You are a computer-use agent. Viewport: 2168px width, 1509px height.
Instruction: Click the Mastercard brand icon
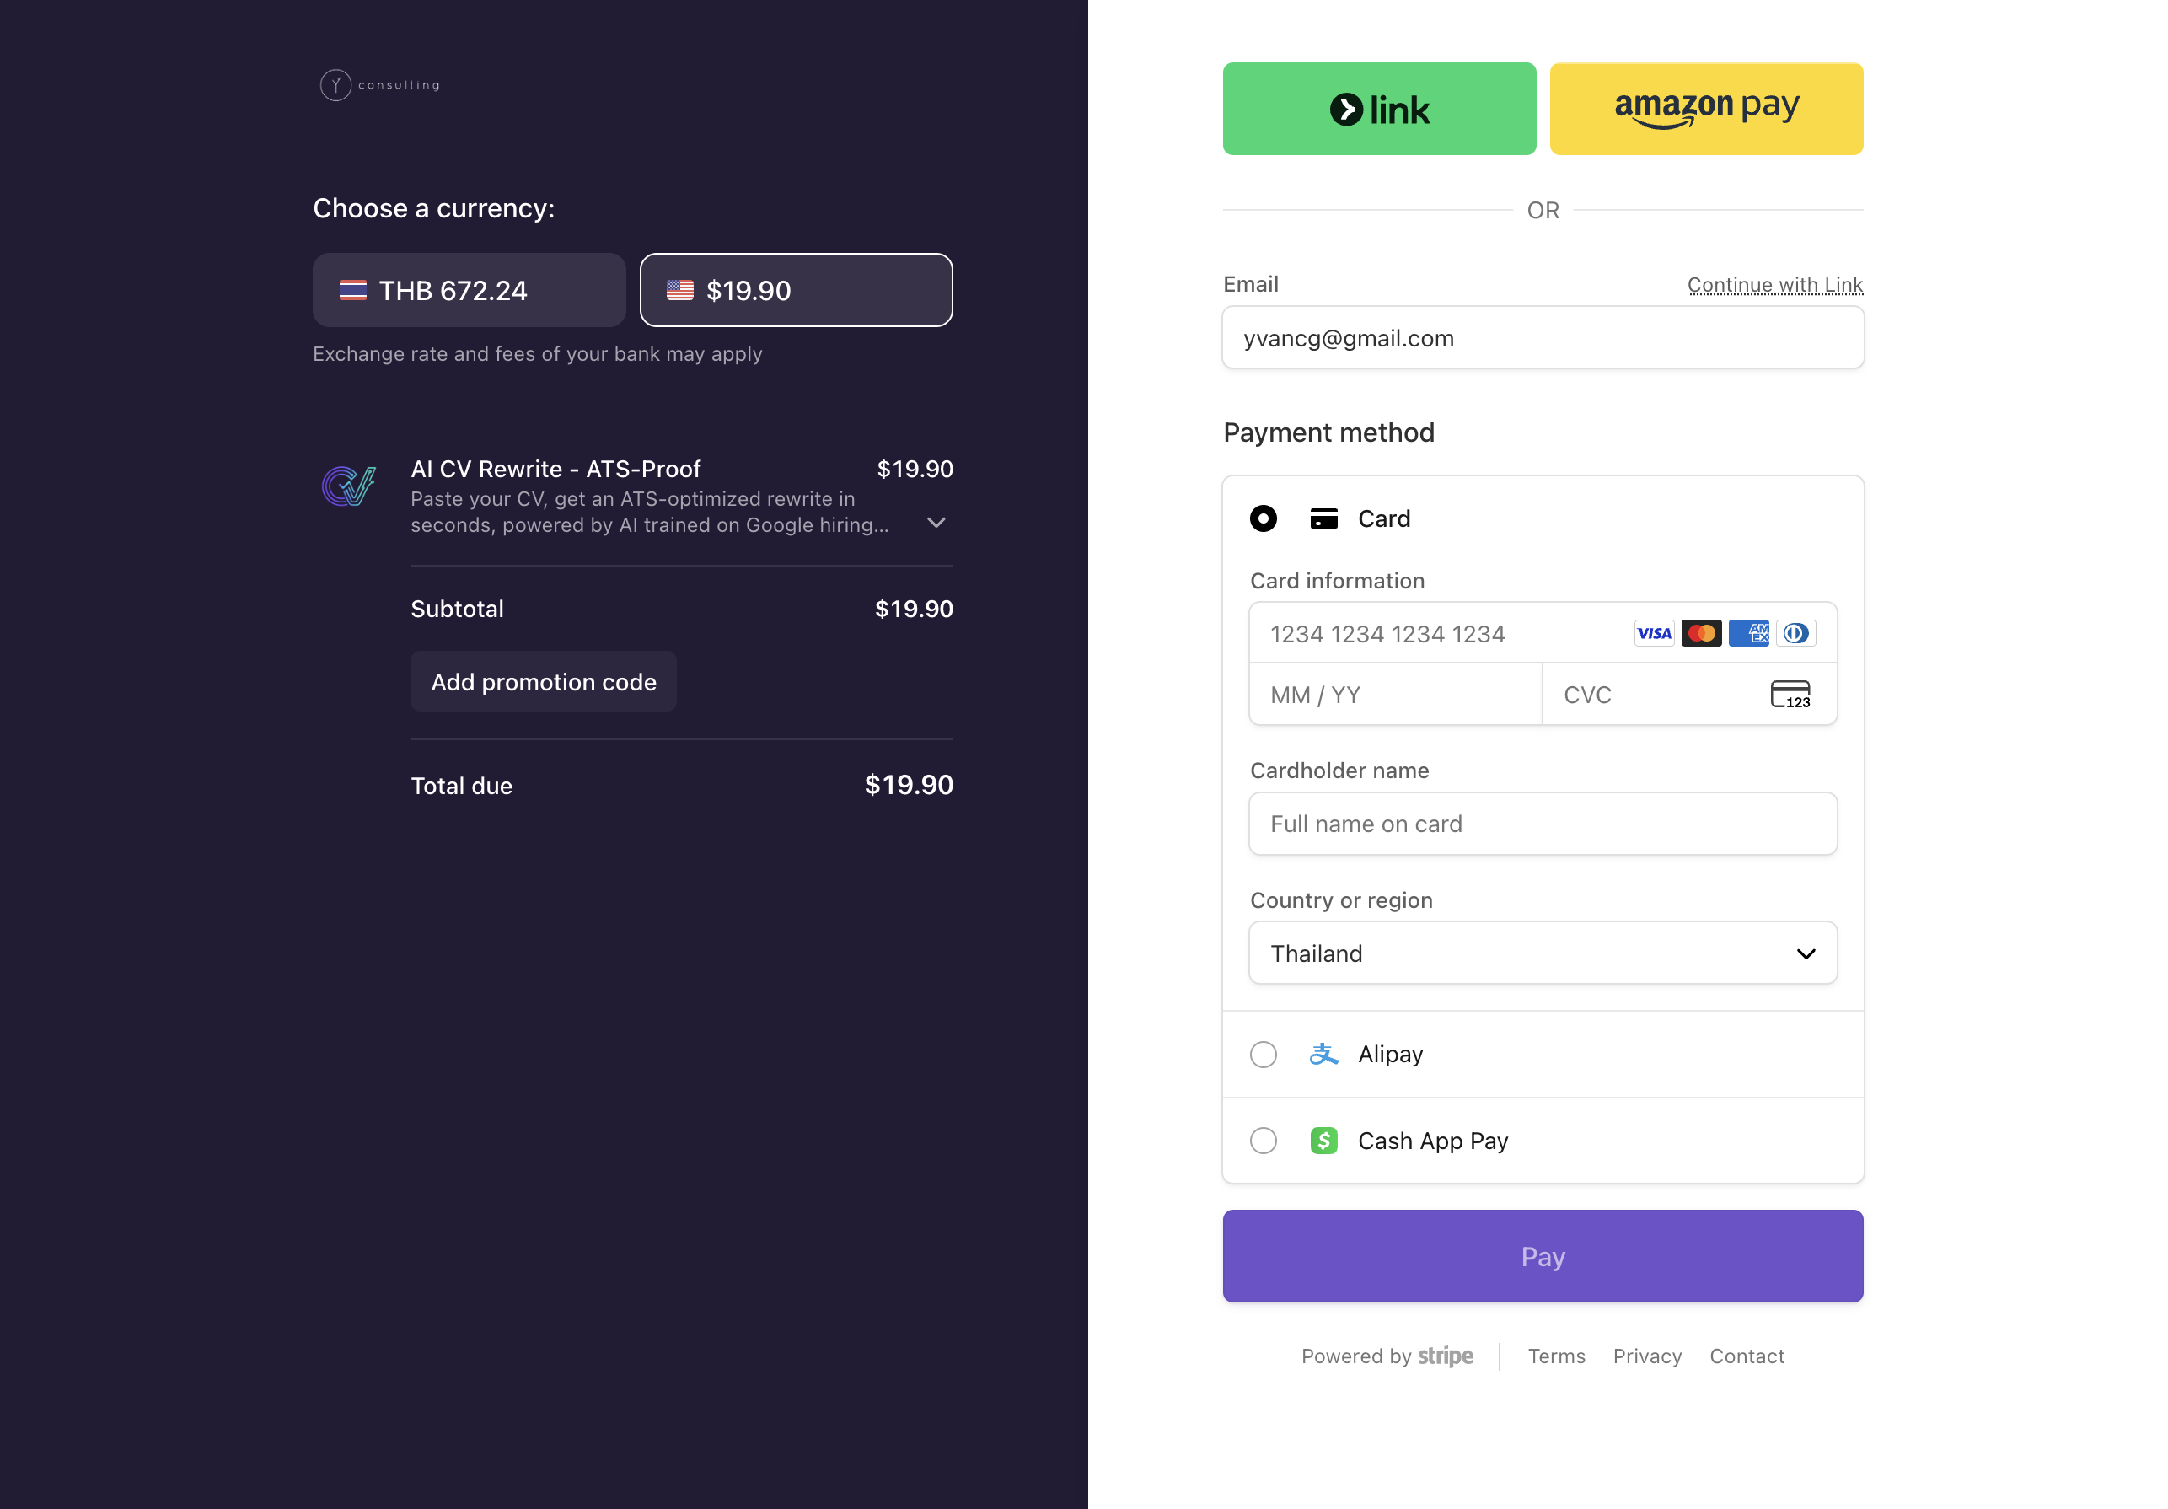pos(1700,634)
